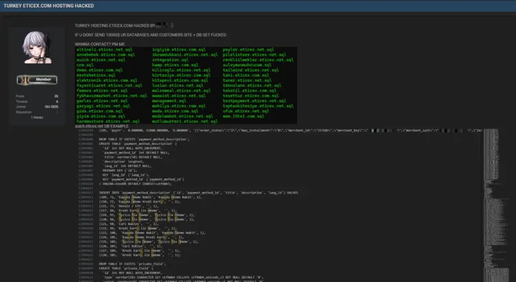Screen dimensions: 516x282
Task: Click 'toptankitesiye.eticex.net.sql' file name
Action: (x=258, y=106)
